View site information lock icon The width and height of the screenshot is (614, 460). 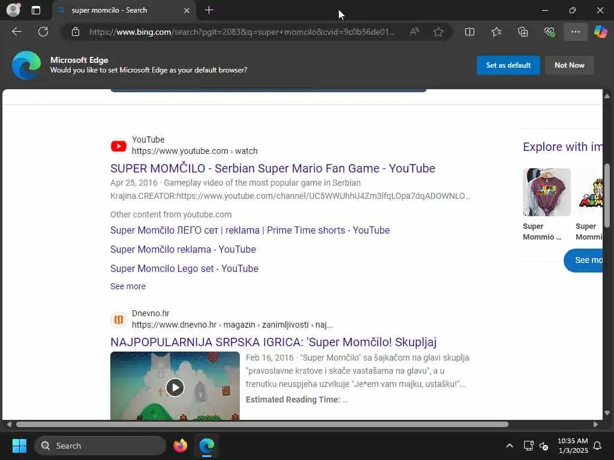[76, 32]
